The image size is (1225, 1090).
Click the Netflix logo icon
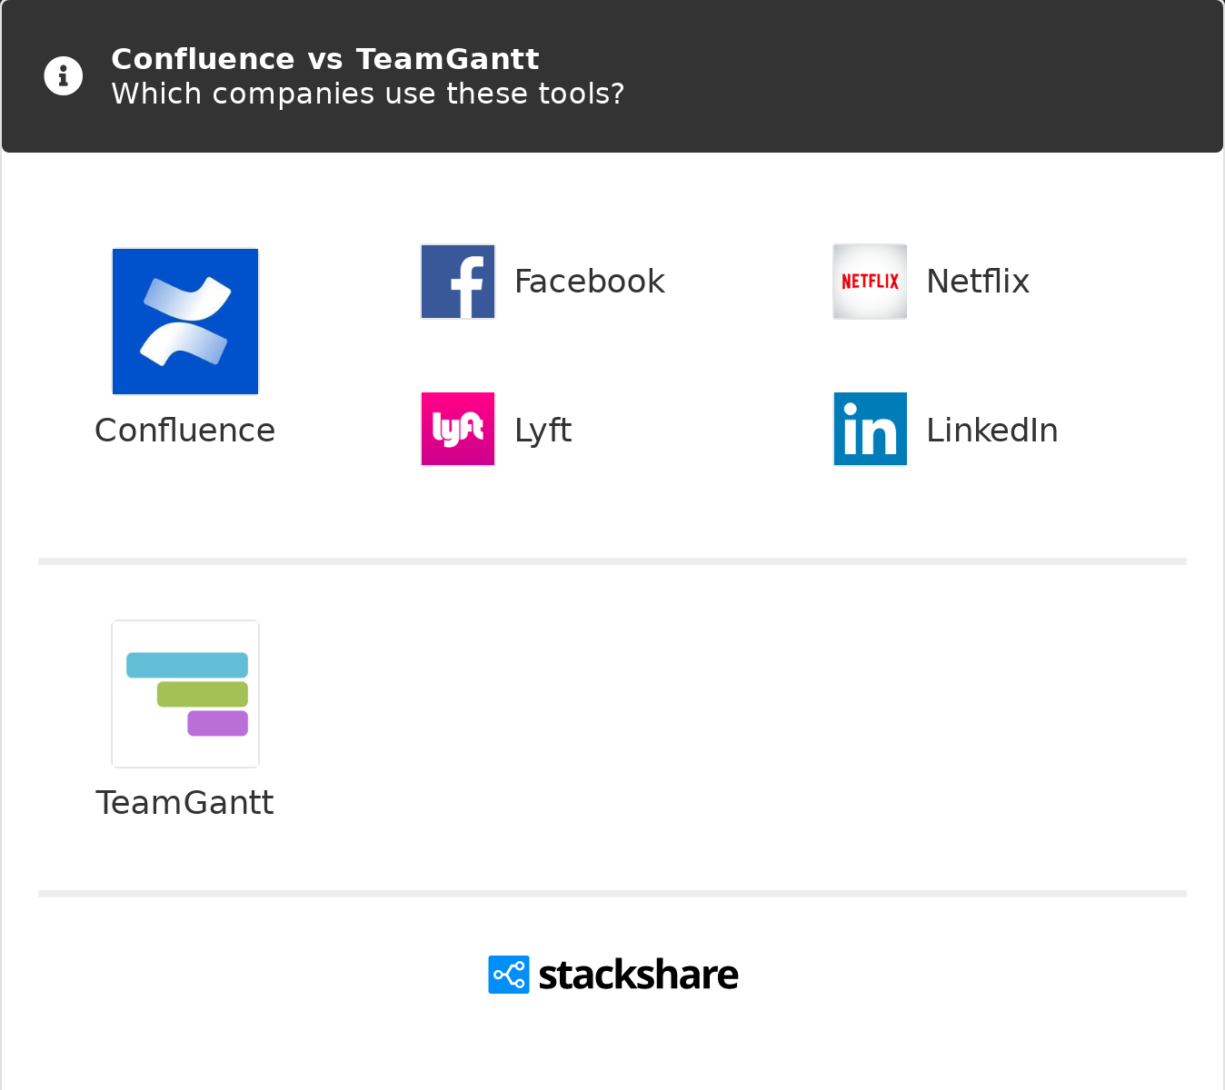(870, 282)
